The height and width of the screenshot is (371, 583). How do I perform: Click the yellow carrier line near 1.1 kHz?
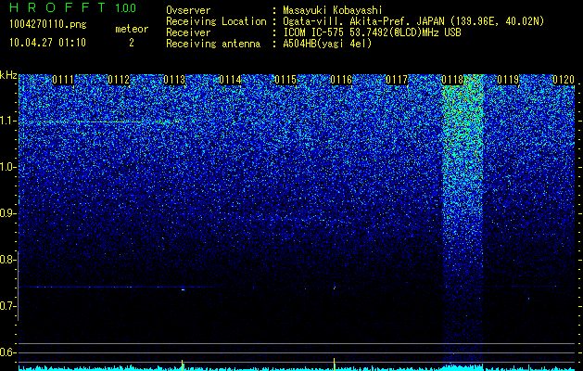108,122
